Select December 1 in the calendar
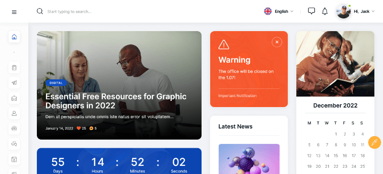This screenshot has height=174, width=383. point(336,134)
